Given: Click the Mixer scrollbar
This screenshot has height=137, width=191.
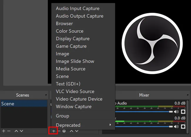Looking at the screenshot, I should [x=188, y=117].
